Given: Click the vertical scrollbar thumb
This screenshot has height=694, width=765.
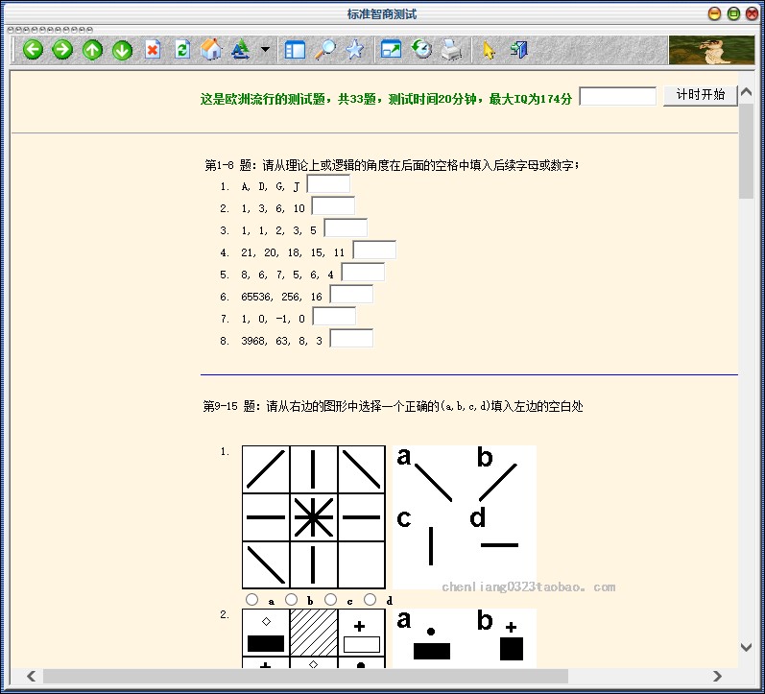Looking at the screenshot, I should (x=746, y=150).
